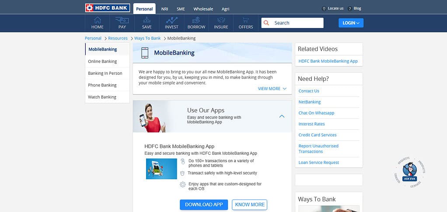Open Chat On Whatsapp link

[316, 113]
